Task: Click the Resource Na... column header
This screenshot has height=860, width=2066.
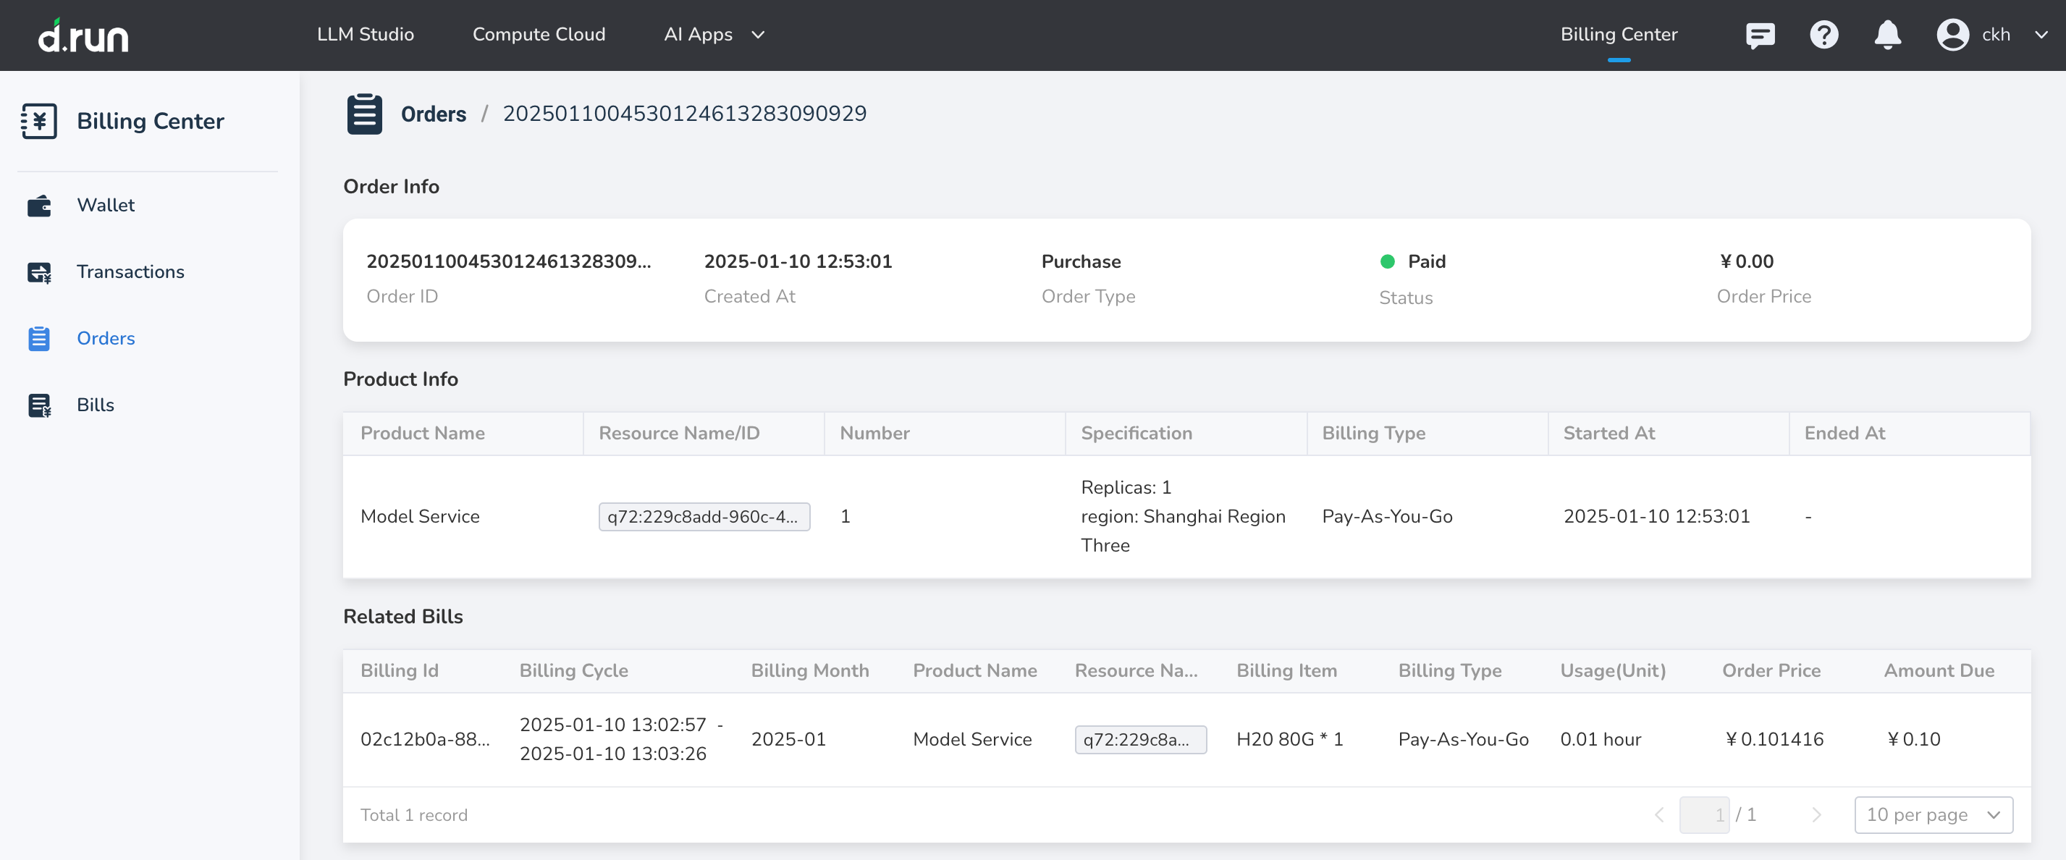Action: coord(1136,670)
